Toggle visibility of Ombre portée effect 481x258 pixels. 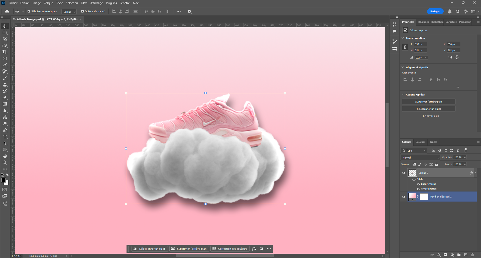(418, 189)
